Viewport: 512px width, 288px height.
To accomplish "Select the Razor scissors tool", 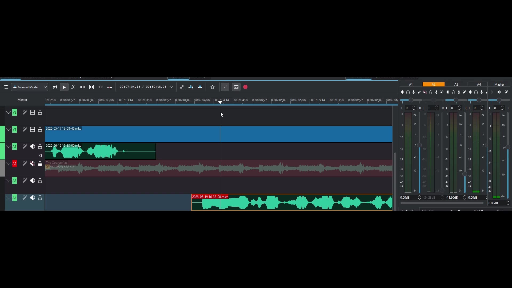I will click(x=73, y=87).
